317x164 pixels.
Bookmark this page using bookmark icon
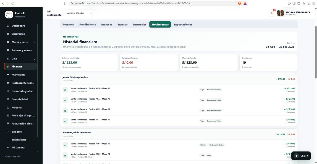[65, 3]
